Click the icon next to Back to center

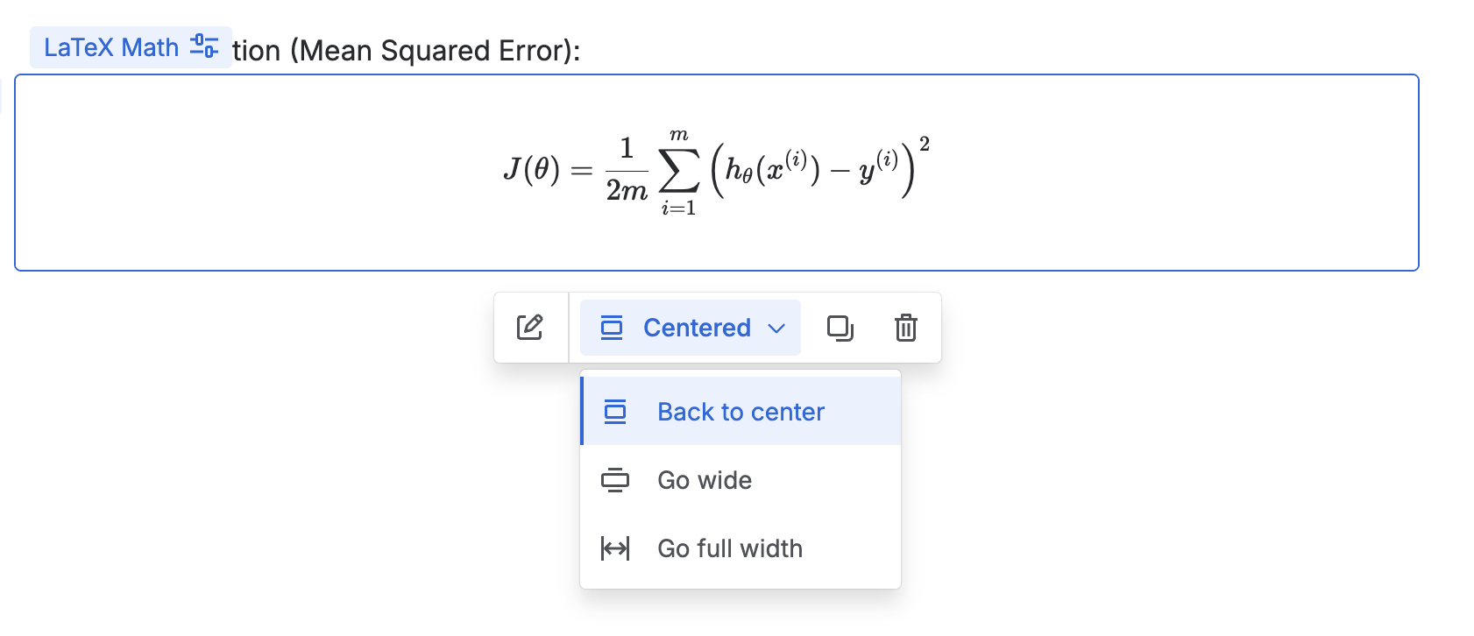pyautogui.click(x=615, y=412)
